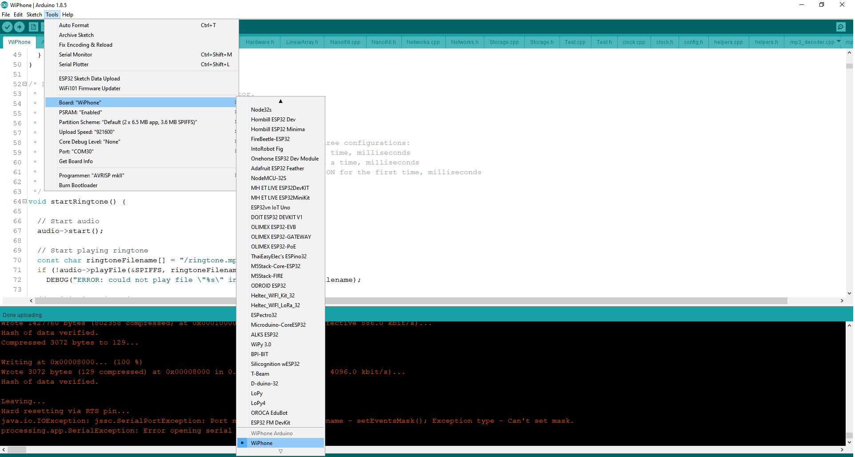
Task: Upload the sketch via the arrow icon
Action: [19, 27]
